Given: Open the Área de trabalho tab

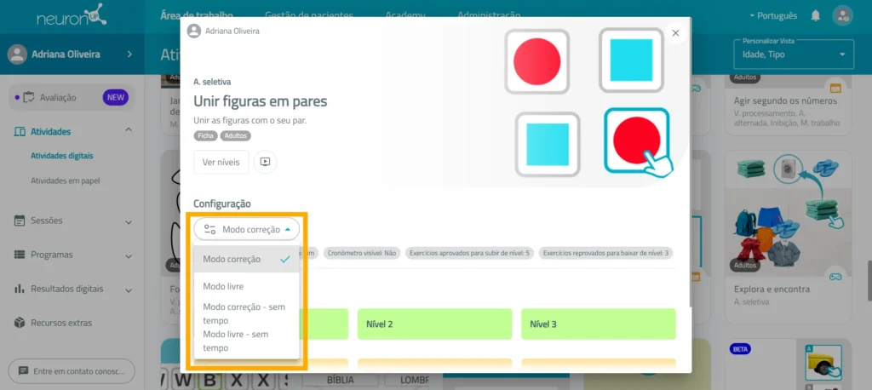Looking at the screenshot, I should point(197,15).
